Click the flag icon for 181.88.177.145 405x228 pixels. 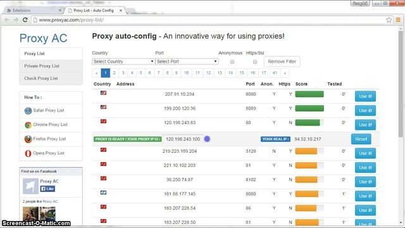pos(103,193)
